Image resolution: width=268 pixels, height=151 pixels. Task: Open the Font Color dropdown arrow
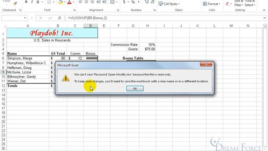point(74,2)
